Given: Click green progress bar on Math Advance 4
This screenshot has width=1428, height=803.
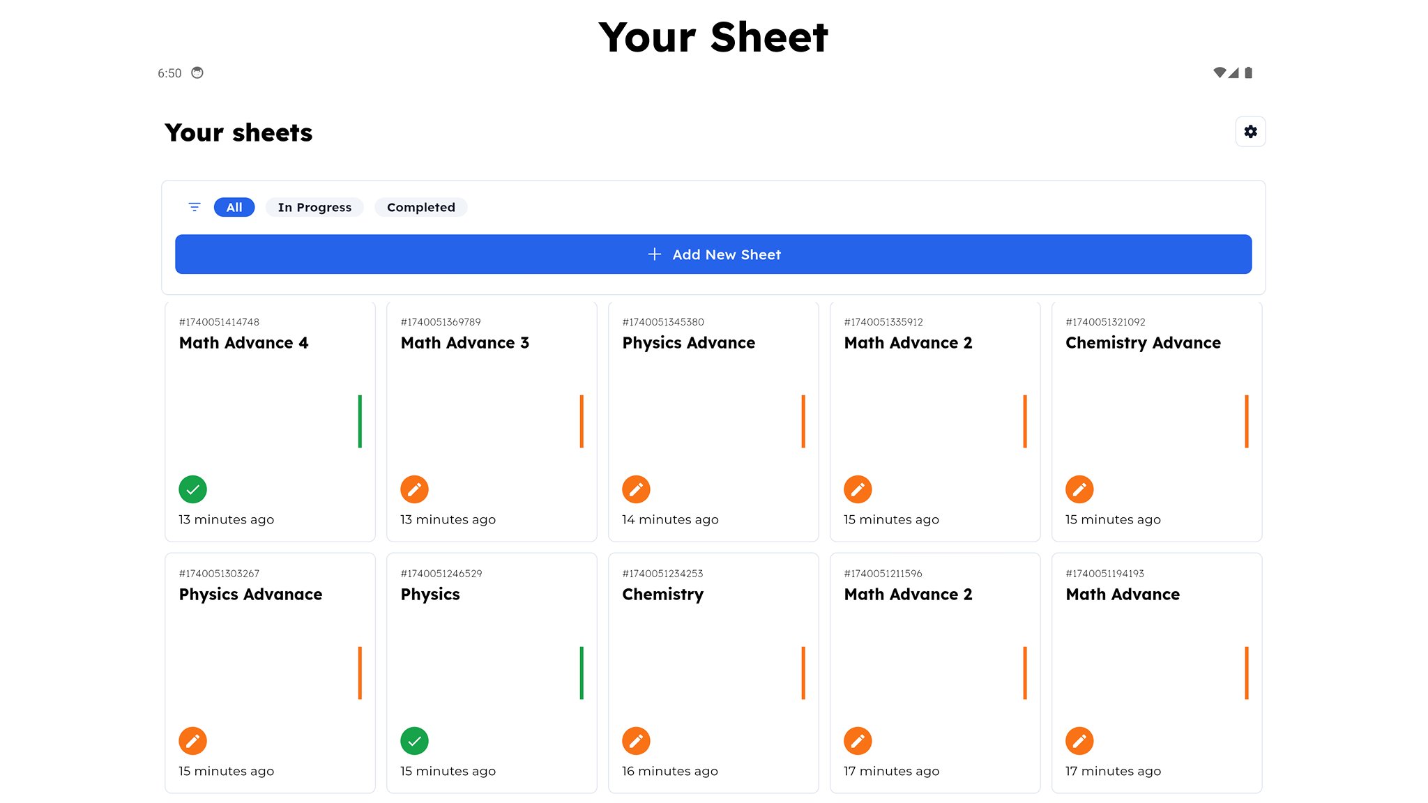Looking at the screenshot, I should pos(360,421).
